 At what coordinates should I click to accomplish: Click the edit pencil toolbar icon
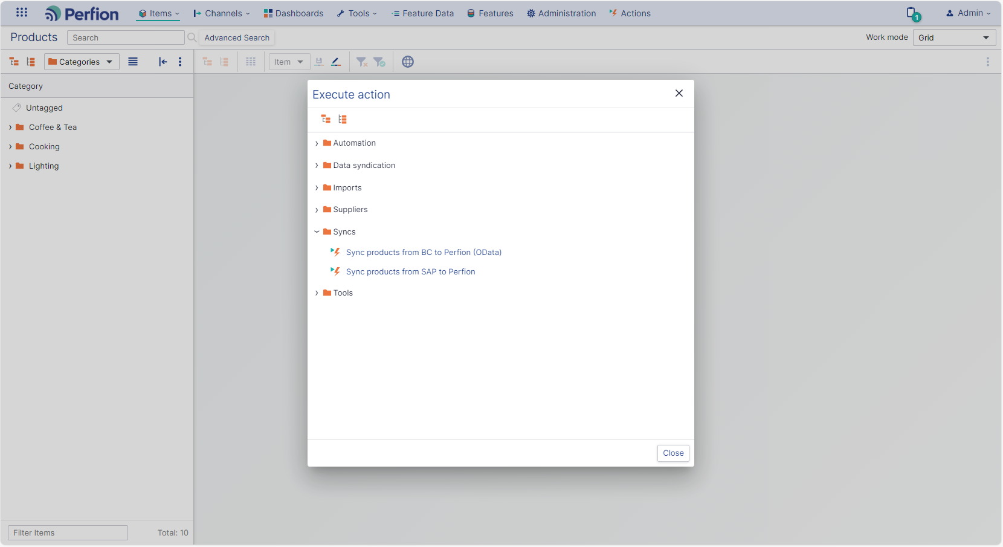(x=336, y=62)
